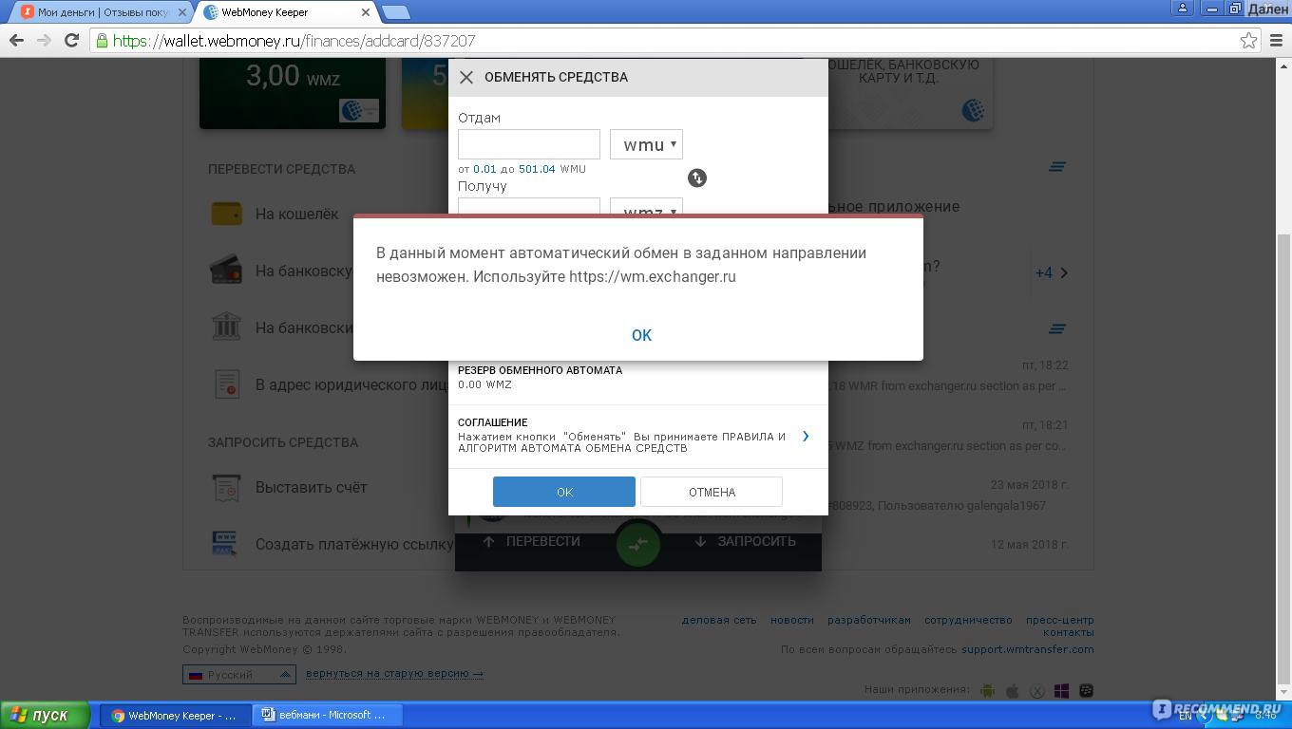The width and height of the screenshot is (1292, 729).
Task: Open the menu icon above transaction history
Action: (1057, 329)
